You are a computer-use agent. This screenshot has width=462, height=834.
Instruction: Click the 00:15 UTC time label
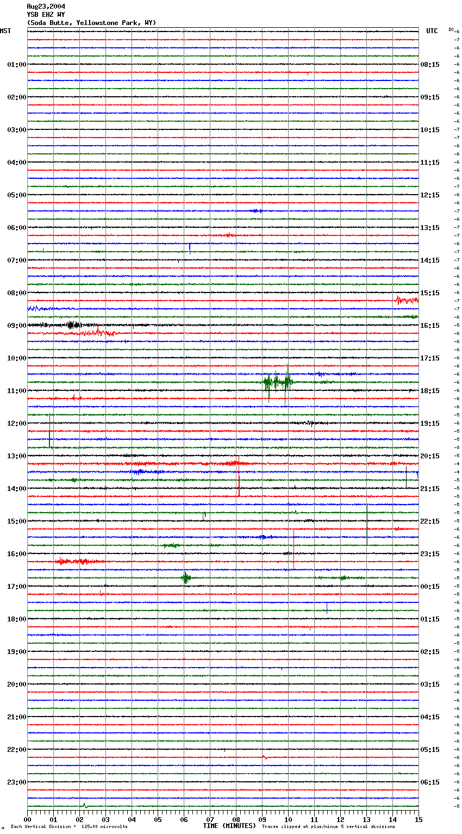[430, 587]
